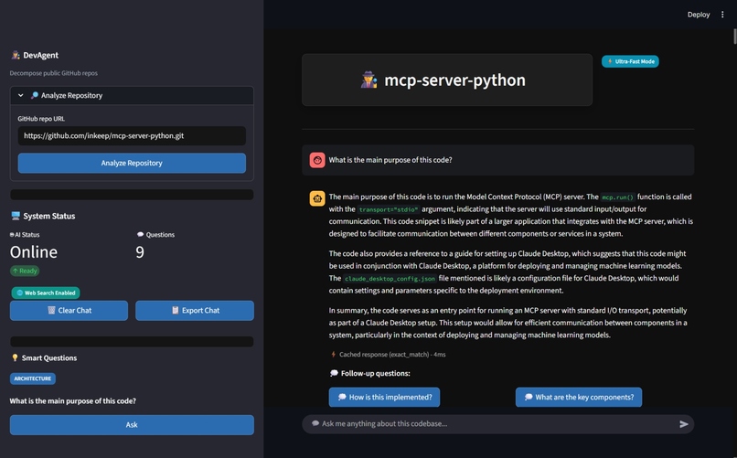Viewport: 737px width, 458px height.
Task: Click the GitHub repo URL input field
Action: [x=132, y=136]
